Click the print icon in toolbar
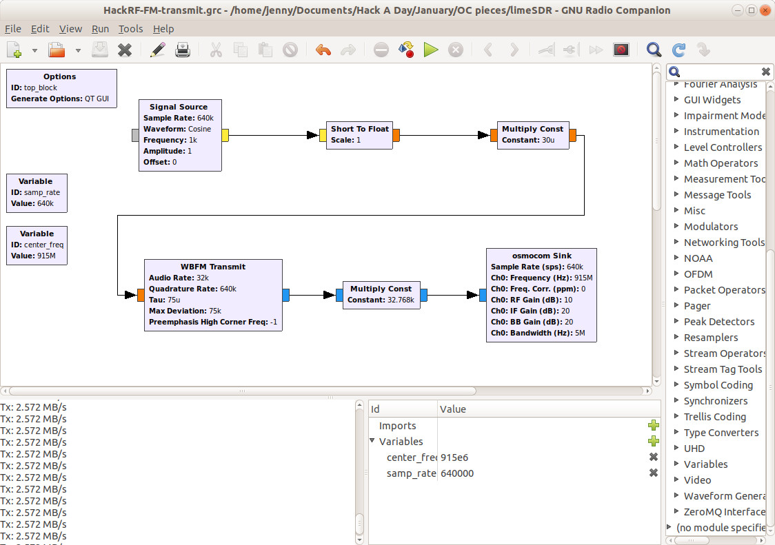This screenshot has width=775, height=545. tap(183, 50)
